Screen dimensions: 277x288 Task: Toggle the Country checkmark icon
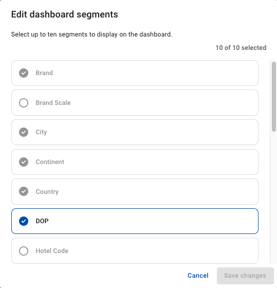coord(24,191)
